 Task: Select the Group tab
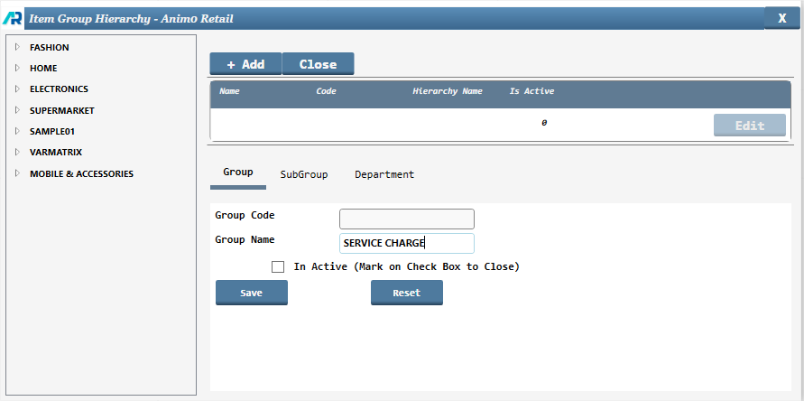click(x=238, y=172)
